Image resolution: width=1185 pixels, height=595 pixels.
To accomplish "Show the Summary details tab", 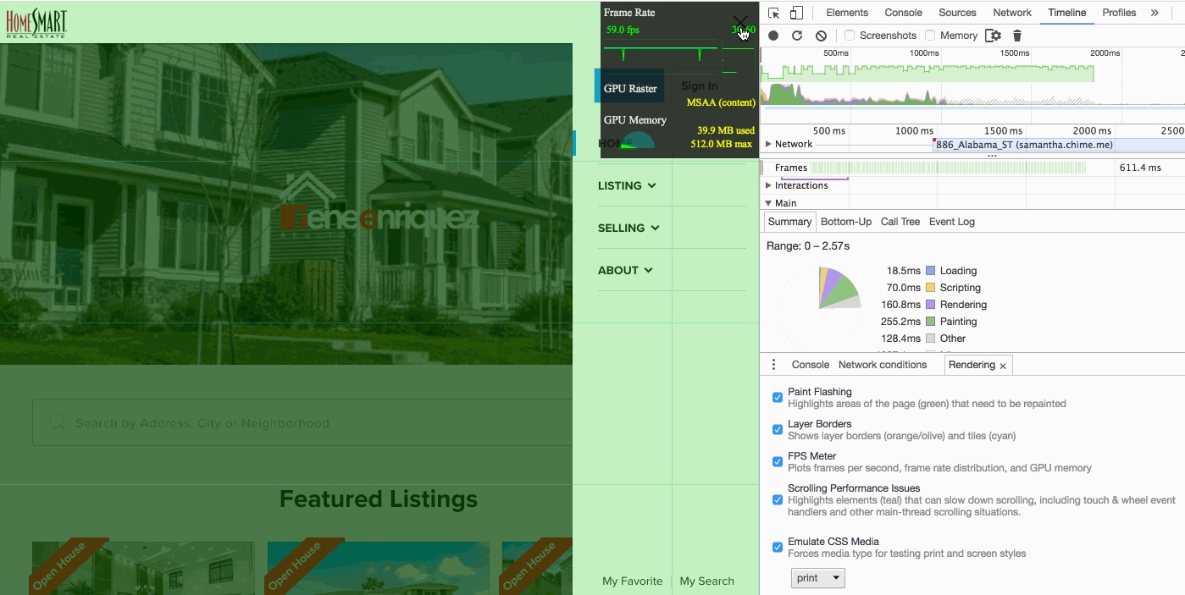I will (x=789, y=222).
